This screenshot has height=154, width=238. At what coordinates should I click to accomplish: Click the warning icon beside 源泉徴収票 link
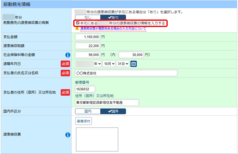(x=77, y=29)
